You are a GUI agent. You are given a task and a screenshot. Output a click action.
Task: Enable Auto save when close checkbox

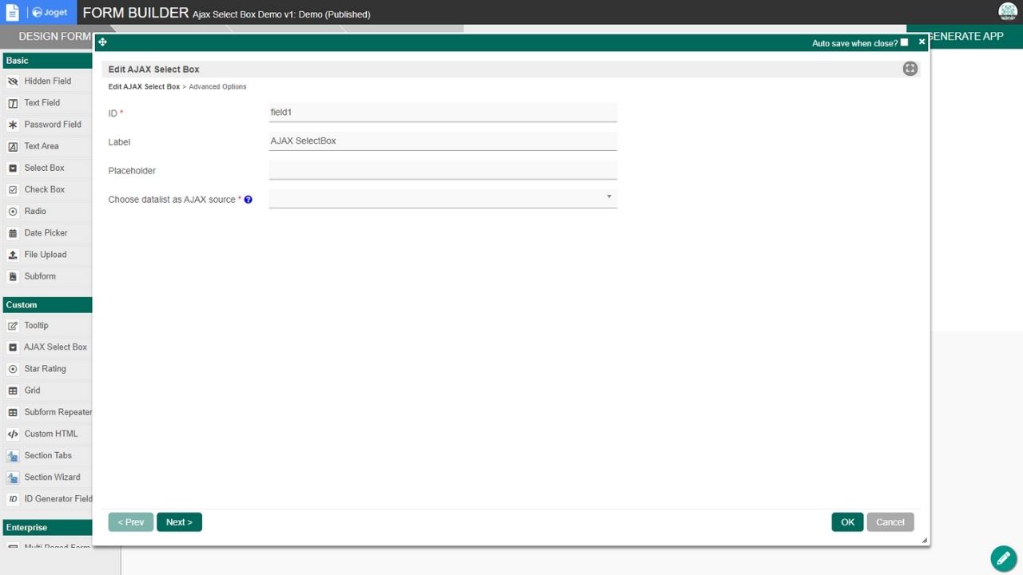904,42
